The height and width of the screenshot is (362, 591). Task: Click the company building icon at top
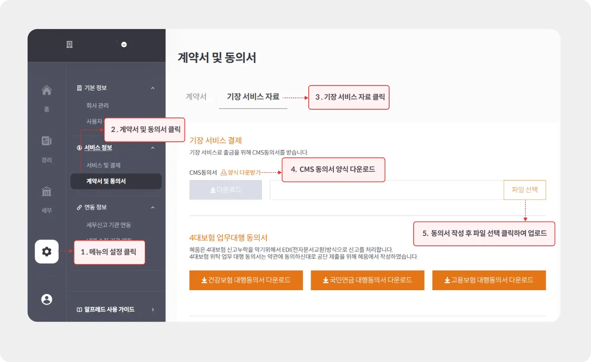(69, 44)
